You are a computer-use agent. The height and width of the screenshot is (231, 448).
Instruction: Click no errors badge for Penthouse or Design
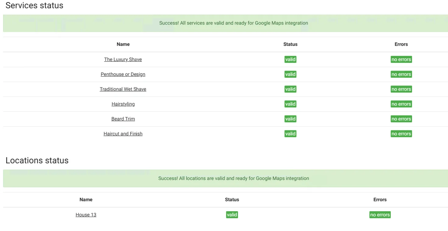(401, 74)
